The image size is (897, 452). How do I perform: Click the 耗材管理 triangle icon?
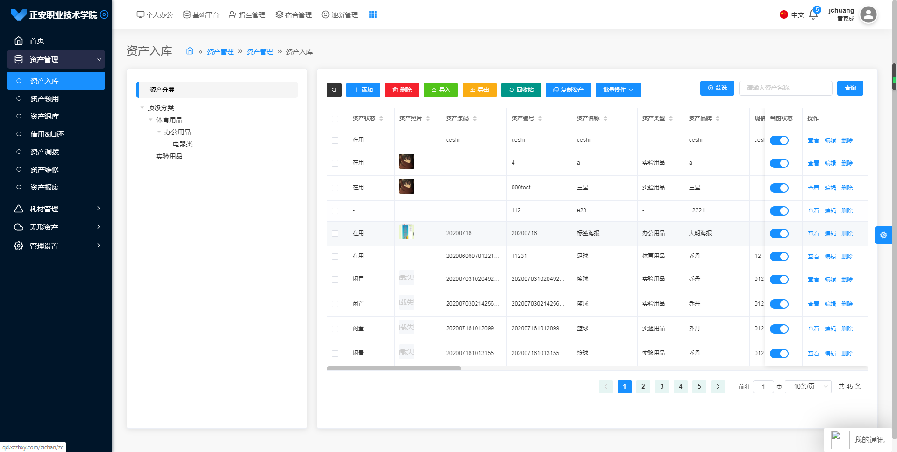19,209
